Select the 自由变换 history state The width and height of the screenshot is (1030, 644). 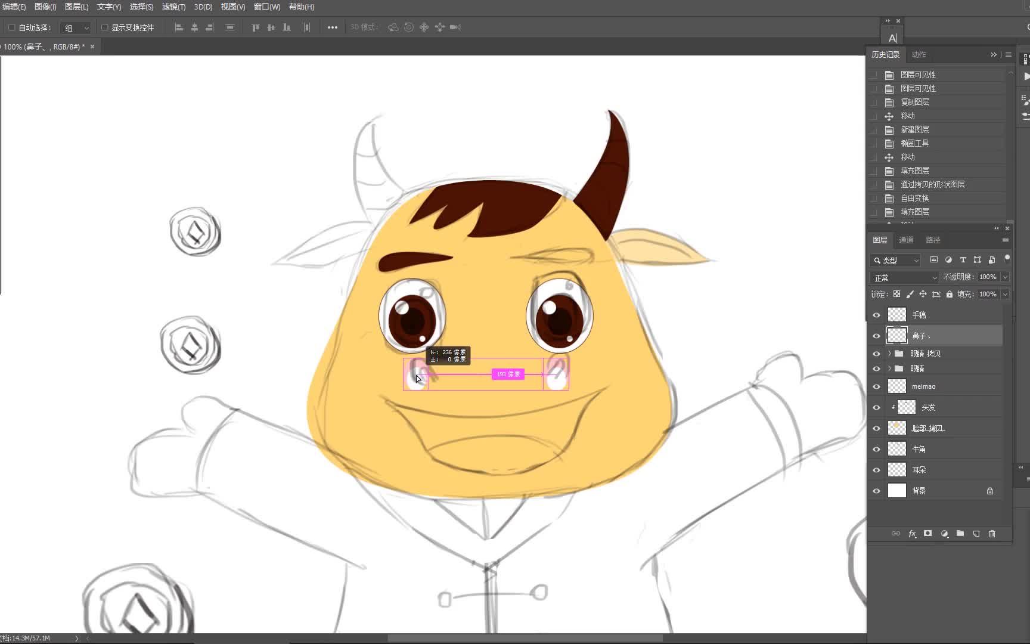click(x=939, y=198)
